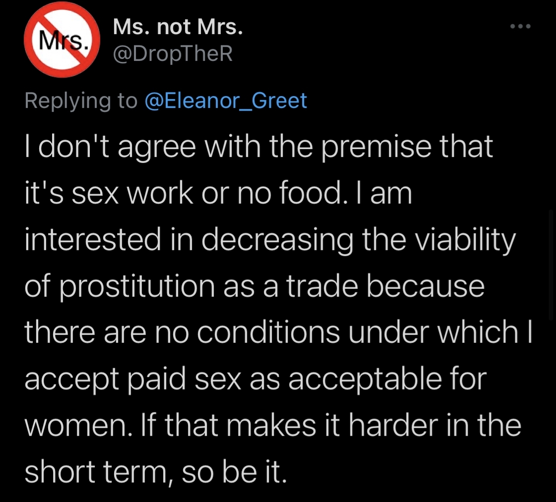
Task: Click the line "of prostitution as a trade because"
Action: pos(254,286)
